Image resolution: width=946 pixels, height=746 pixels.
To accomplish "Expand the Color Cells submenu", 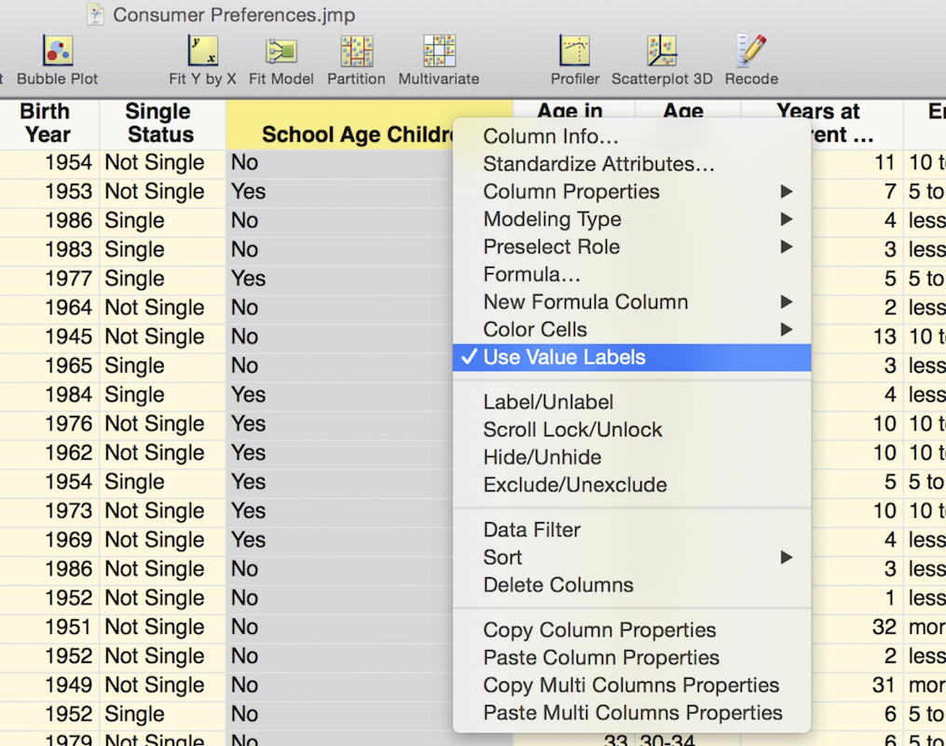I will tap(535, 330).
